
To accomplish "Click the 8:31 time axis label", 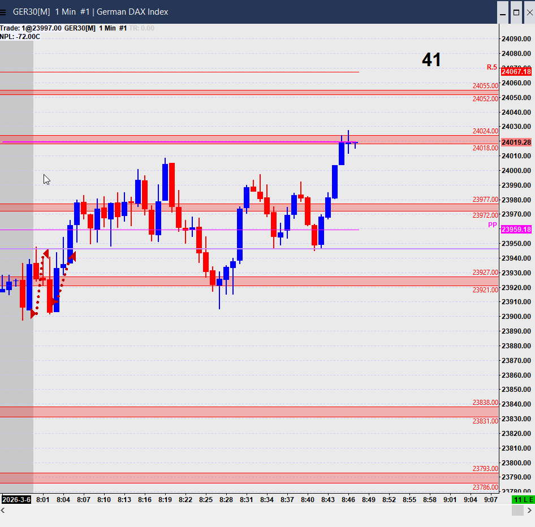I will coord(247,500).
